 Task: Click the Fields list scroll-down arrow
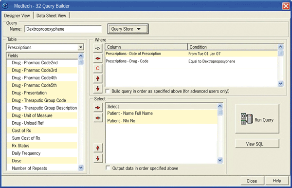81,168
